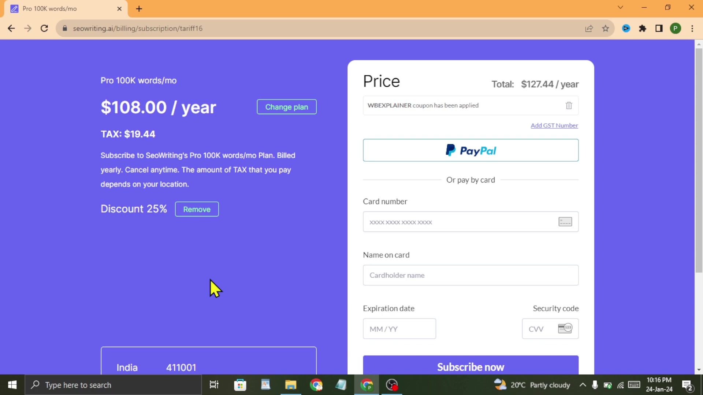Screen dimensions: 703x395
Task: View site information lock icon
Action: [65, 29]
